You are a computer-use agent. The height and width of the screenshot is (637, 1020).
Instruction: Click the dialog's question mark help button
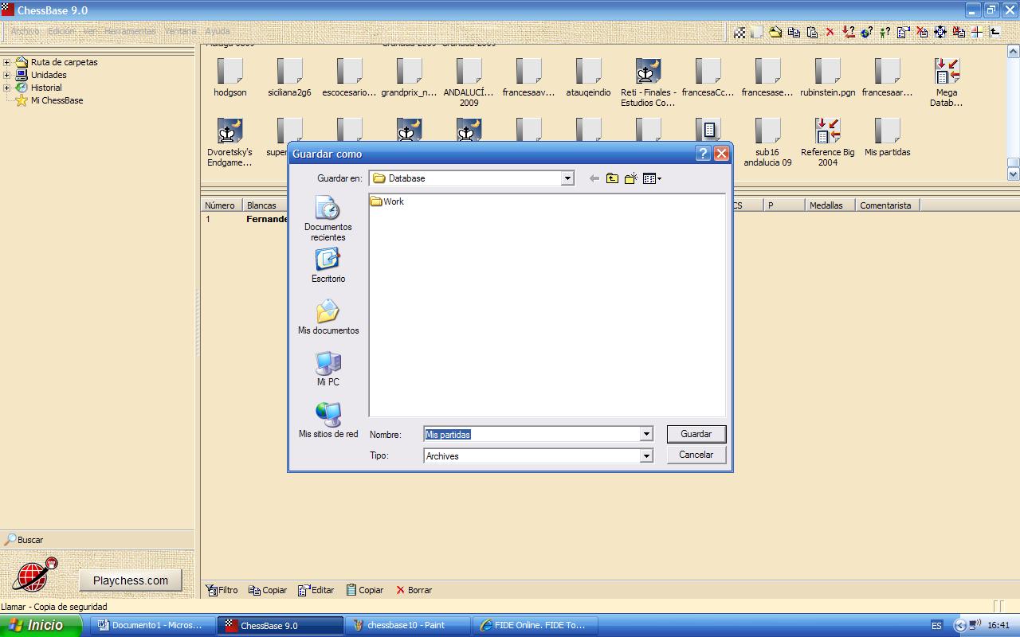click(703, 154)
